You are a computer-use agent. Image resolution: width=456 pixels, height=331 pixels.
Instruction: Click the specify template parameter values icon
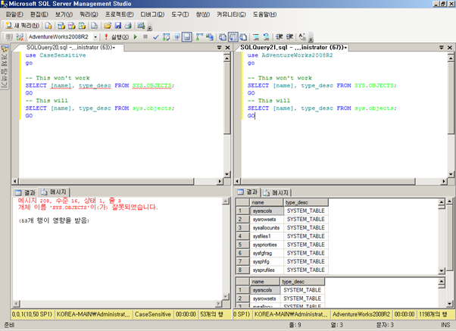click(302, 37)
